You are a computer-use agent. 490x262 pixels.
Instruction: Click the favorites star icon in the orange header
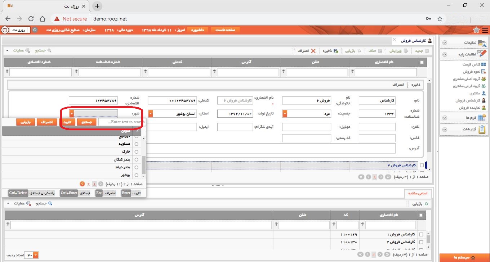coord(476,30)
